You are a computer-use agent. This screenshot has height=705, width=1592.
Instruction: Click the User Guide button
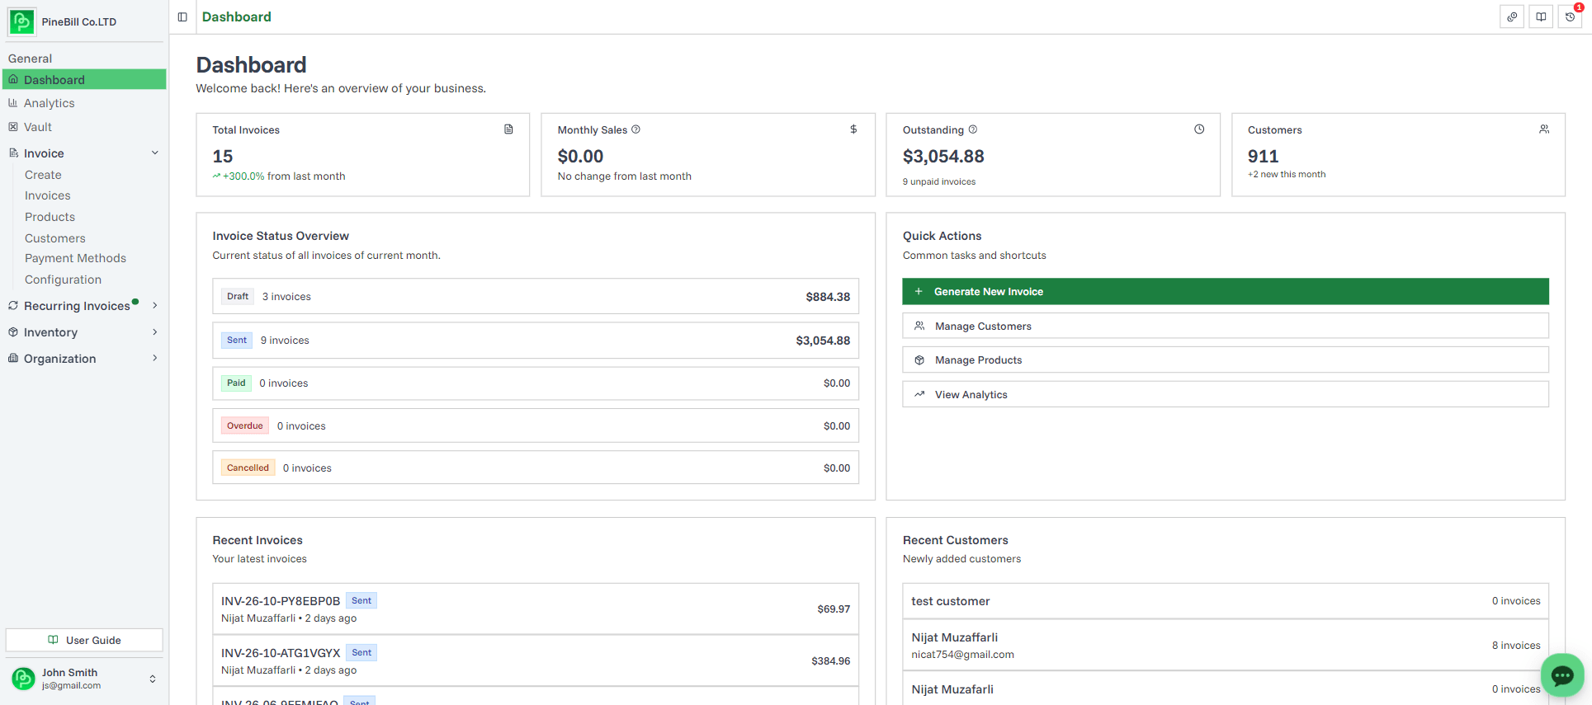coord(84,640)
